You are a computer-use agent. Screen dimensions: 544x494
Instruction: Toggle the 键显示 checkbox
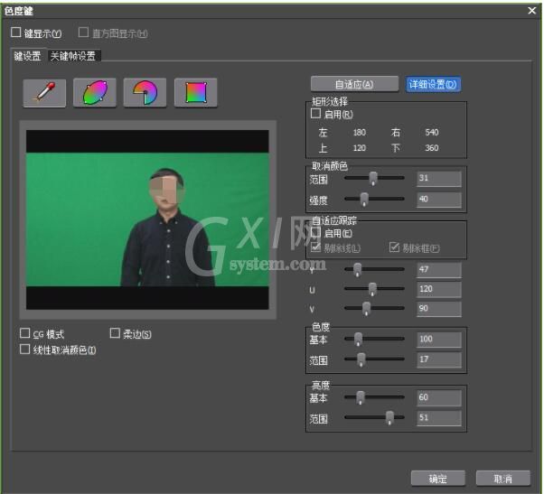[x=16, y=33]
